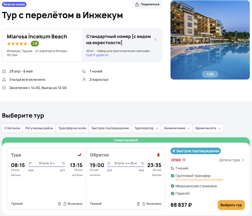Click the return flight airline logo
Screen dimensions: 252x216
tap(158, 154)
